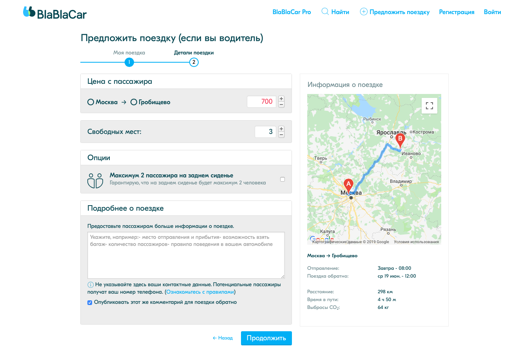
Task: Click the plus circle icon beside Предложить поездку
Action: point(364,12)
